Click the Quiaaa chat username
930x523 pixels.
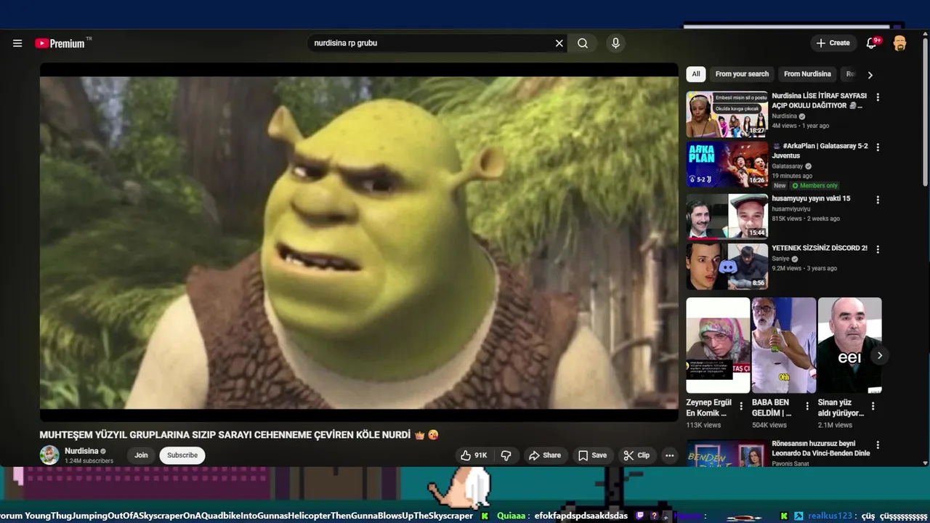tap(511, 516)
